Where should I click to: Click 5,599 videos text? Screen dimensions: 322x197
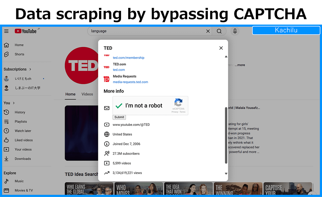(x=122, y=163)
